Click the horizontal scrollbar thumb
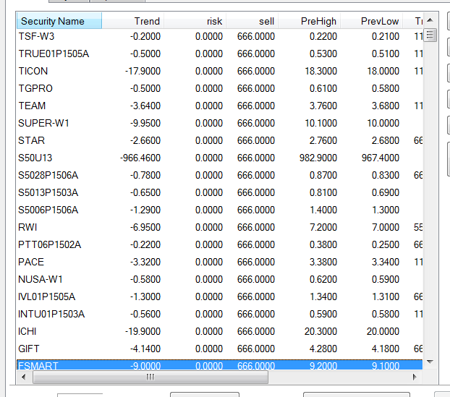450x397 pixels. point(150,377)
